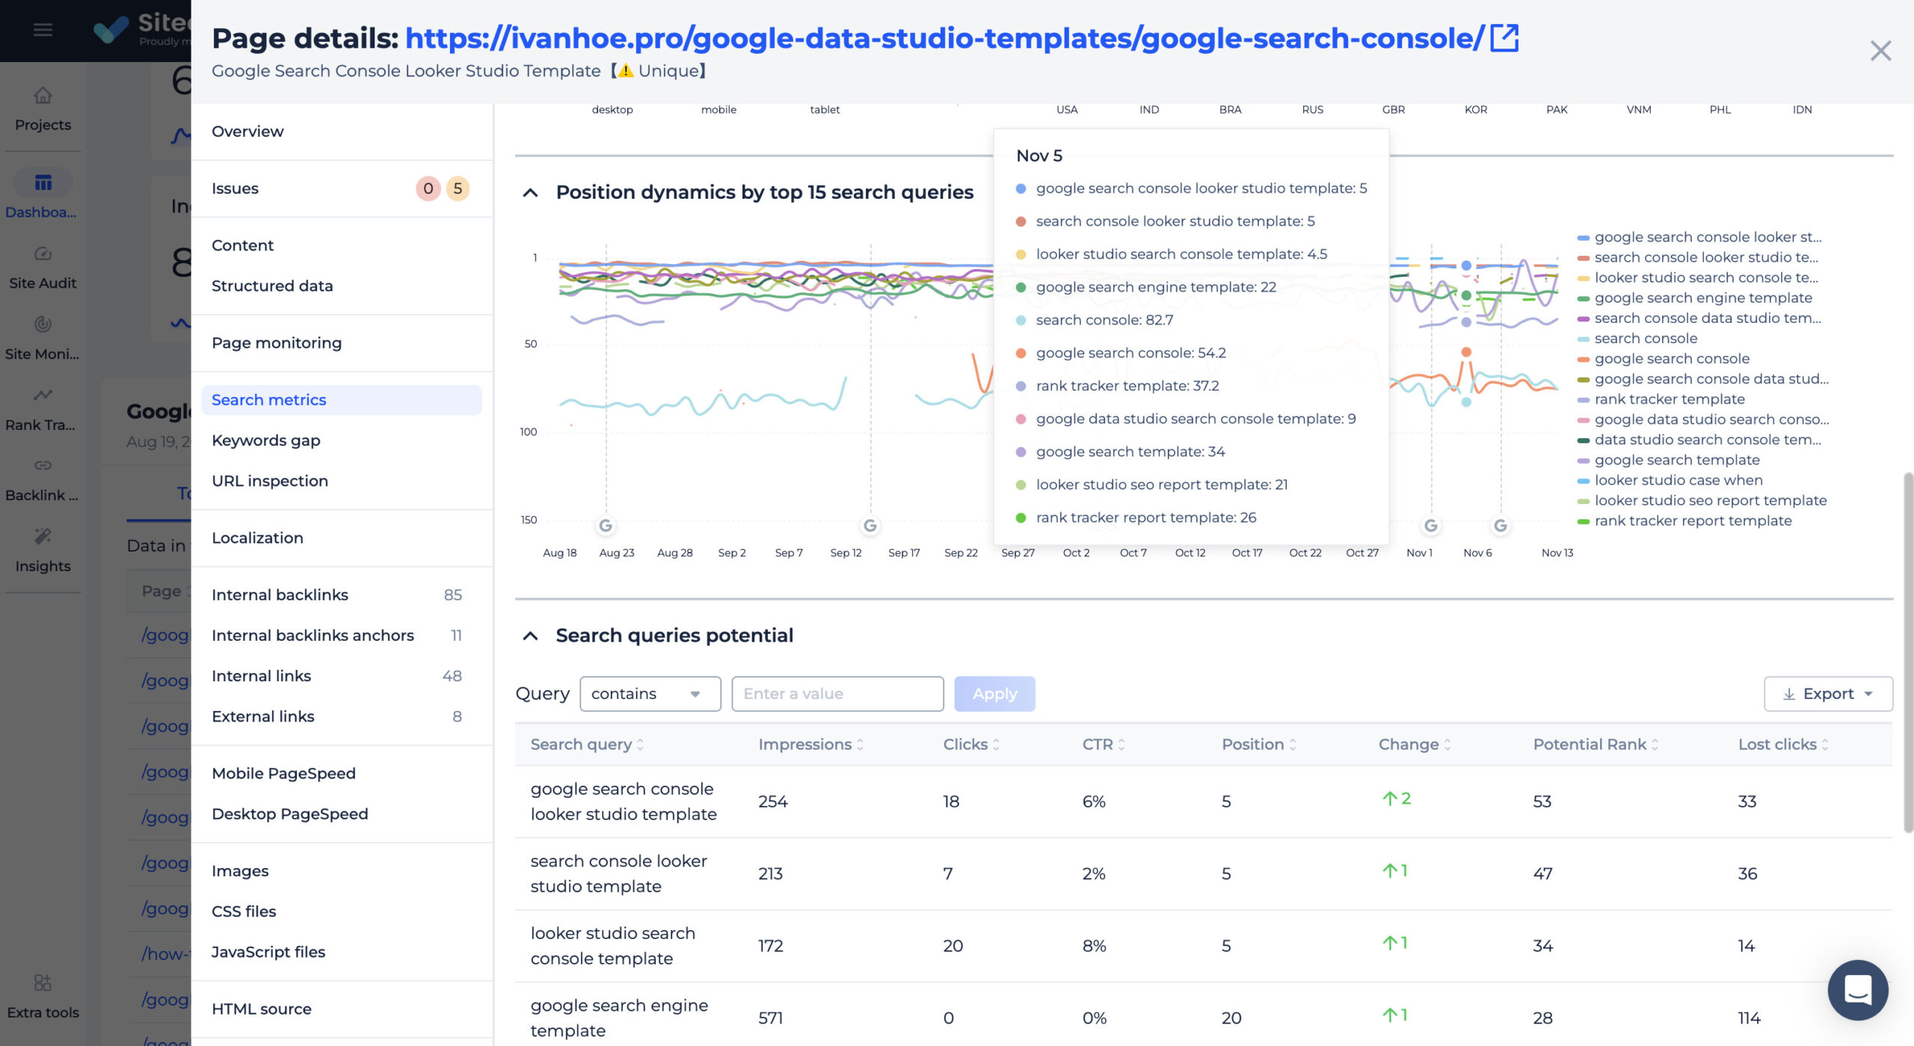Open the 'contains' query filter dropdown
The image size is (1914, 1046).
[649, 694]
